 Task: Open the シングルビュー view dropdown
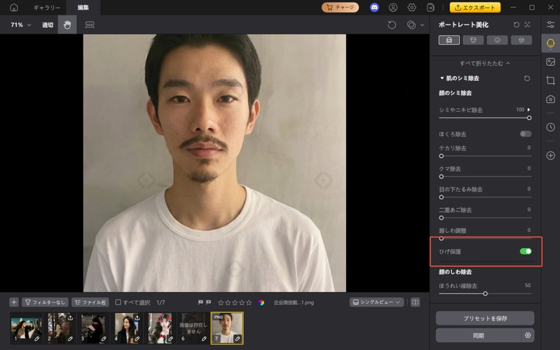pos(376,302)
